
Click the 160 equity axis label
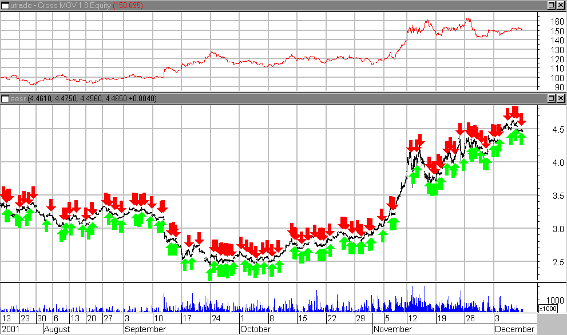(557, 22)
